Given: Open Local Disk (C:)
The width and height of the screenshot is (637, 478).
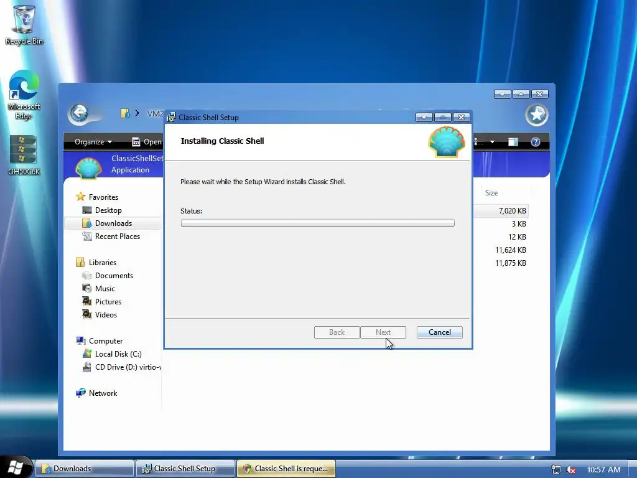Looking at the screenshot, I should 118,354.
